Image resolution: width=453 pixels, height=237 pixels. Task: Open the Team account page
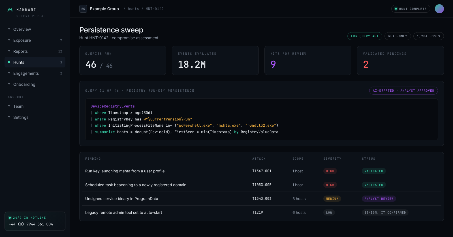pyautogui.click(x=35, y=106)
